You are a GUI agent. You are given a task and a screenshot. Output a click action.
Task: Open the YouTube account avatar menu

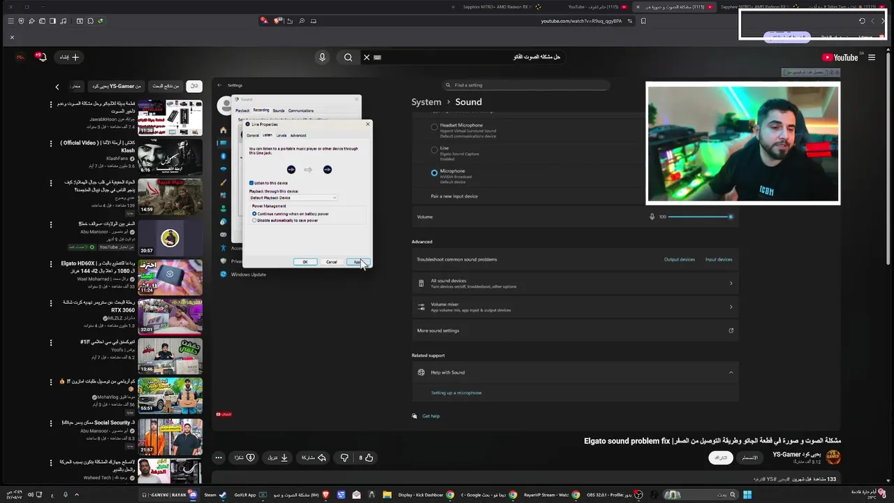coord(20,57)
